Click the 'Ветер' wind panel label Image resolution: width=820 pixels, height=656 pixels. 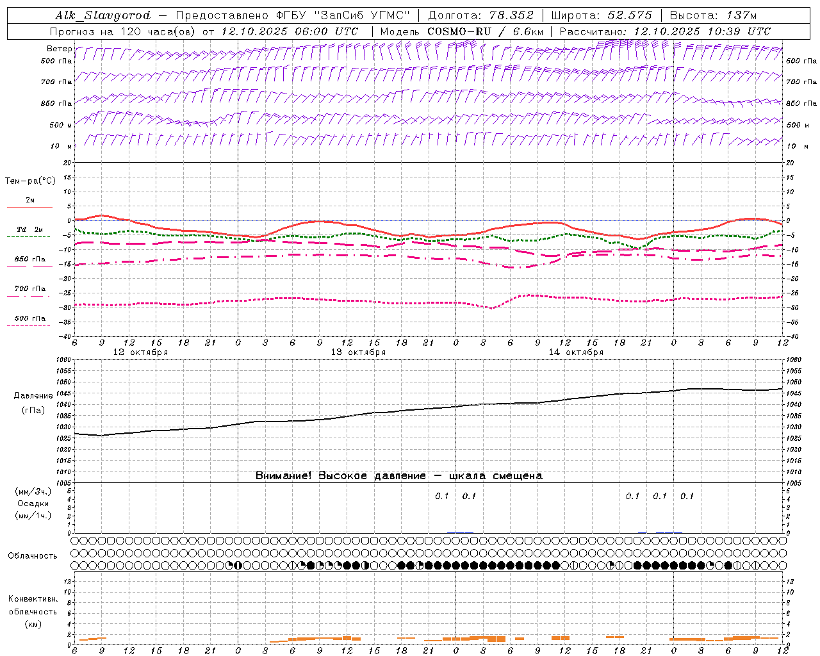click(x=58, y=48)
